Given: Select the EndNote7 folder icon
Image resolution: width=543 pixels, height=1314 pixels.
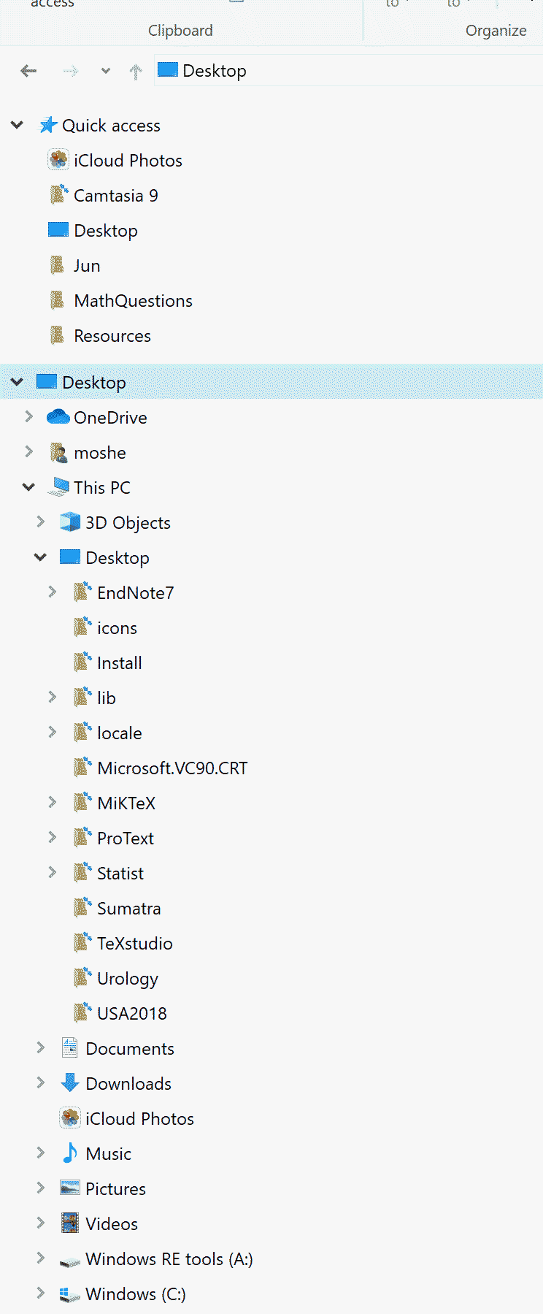Looking at the screenshot, I should pyautogui.click(x=82, y=592).
